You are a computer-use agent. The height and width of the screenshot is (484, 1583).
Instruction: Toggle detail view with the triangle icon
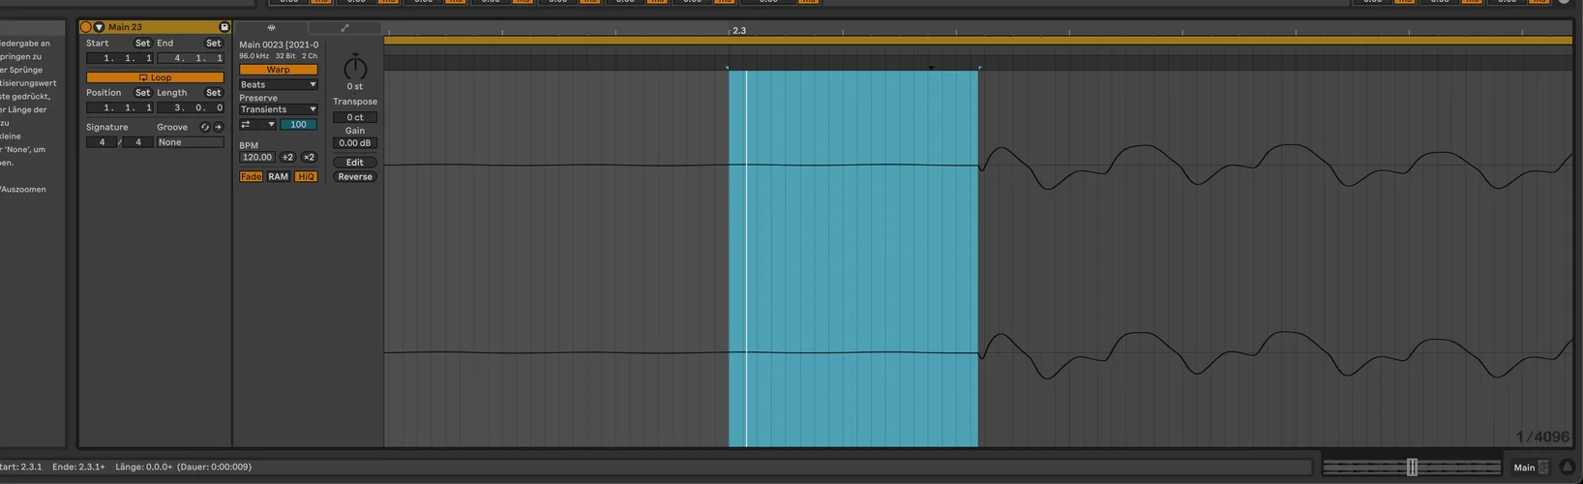coord(1568,468)
